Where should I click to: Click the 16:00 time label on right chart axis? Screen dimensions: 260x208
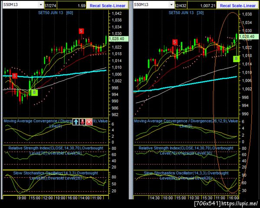[233, 198]
